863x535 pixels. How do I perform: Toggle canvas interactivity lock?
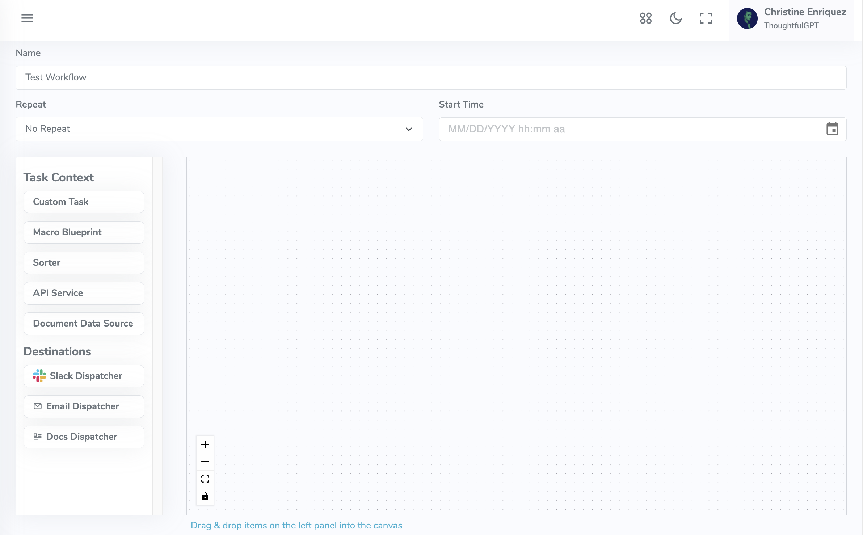(205, 496)
